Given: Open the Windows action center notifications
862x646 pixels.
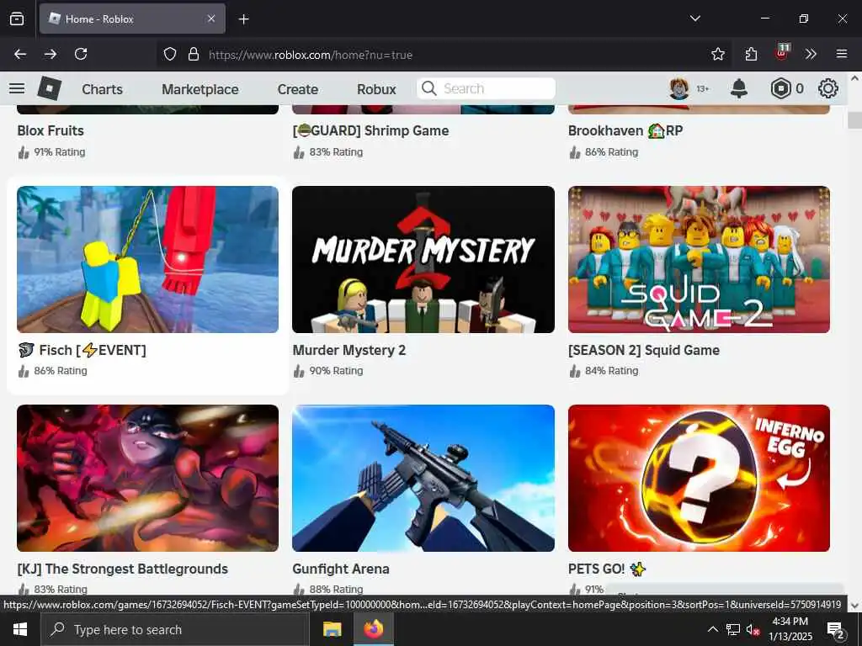Looking at the screenshot, I should (836, 630).
